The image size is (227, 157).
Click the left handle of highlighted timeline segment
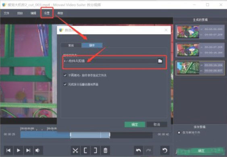[71, 135]
